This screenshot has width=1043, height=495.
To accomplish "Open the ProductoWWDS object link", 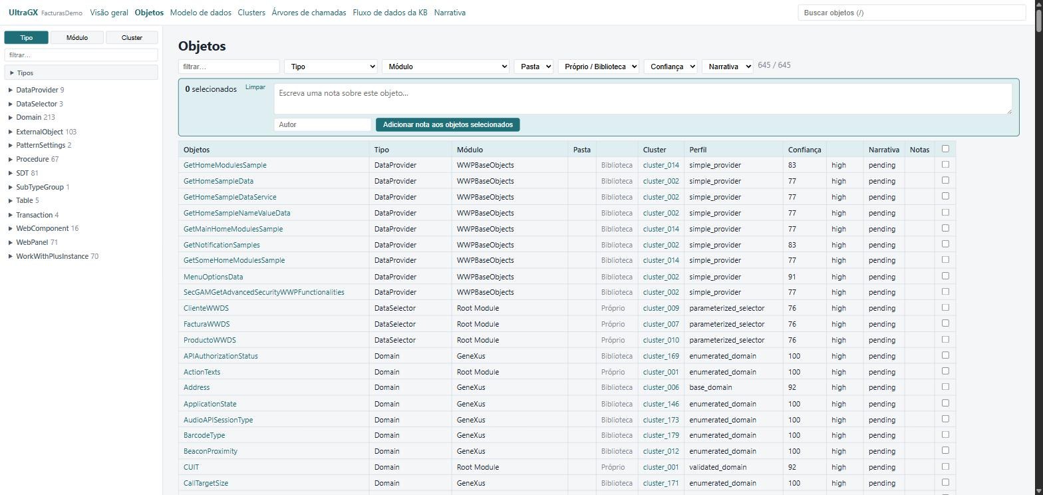I will [210, 340].
